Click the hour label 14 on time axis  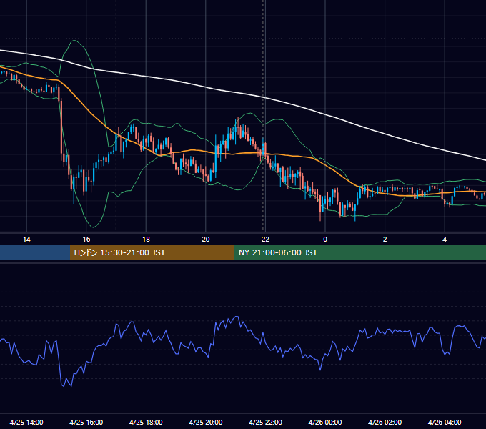pos(26,240)
